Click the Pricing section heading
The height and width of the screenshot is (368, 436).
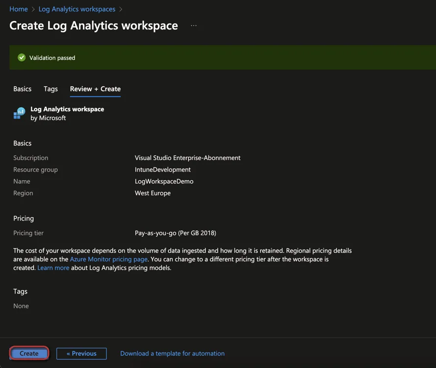tap(24, 219)
